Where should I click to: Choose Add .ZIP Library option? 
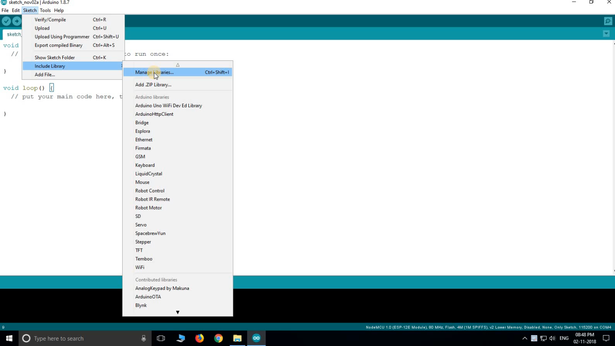[x=153, y=85]
